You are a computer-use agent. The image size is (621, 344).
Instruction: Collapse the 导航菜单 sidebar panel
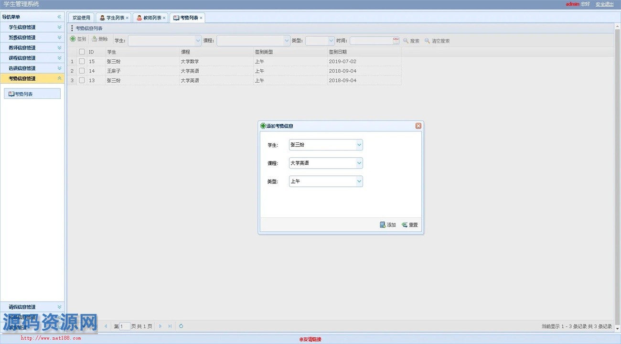59,17
